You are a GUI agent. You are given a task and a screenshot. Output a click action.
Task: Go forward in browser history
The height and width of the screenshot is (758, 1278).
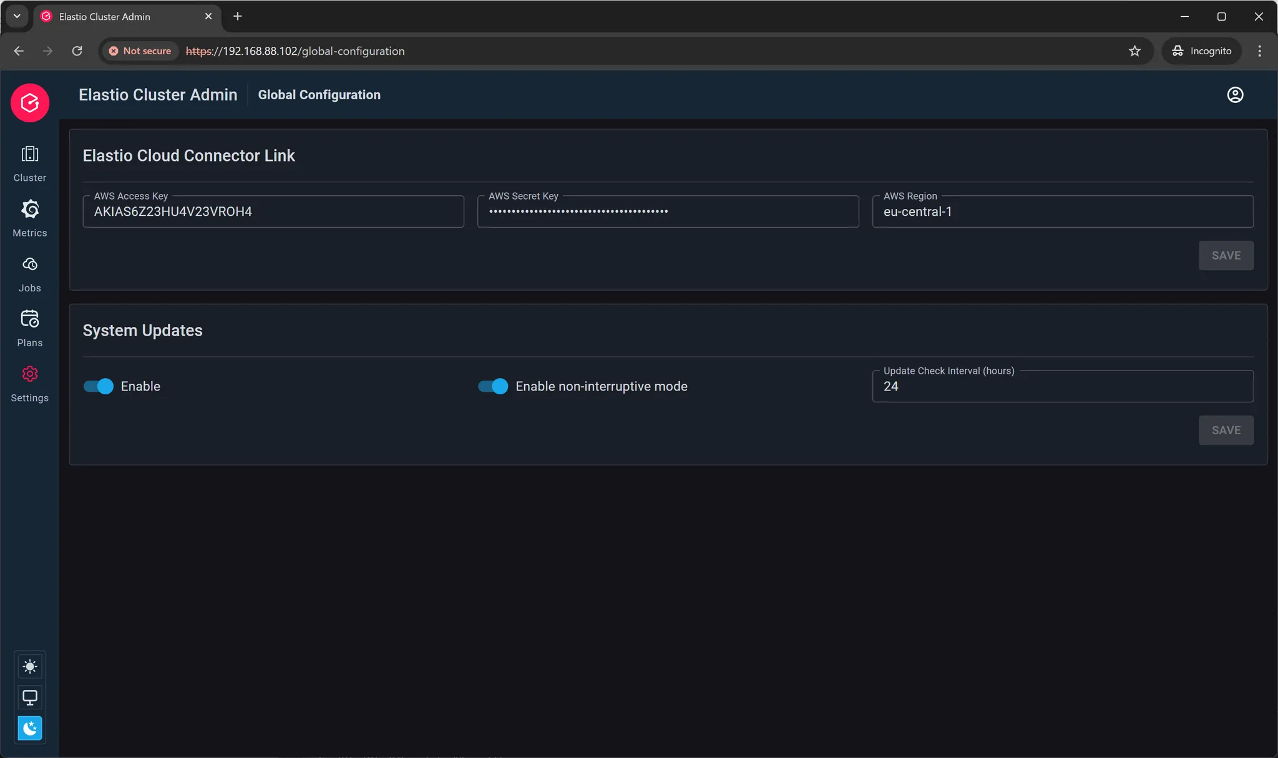(x=48, y=51)
